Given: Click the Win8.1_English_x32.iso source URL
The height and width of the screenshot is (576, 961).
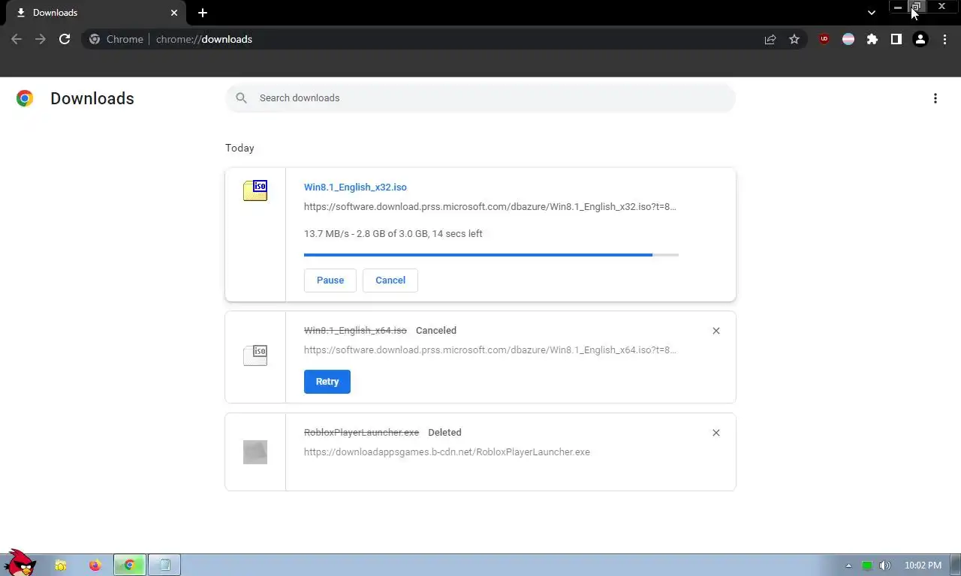Looking at the screenshot, I should pos(490,207).
